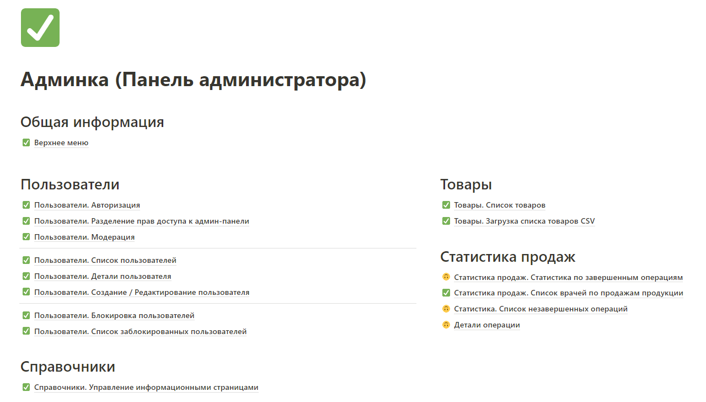706x402 pixels.
Task: Click the Статистика продаж heading
Action: coord(507,257)
